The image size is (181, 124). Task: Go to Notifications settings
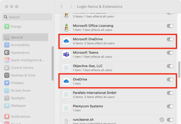(20, 116)
